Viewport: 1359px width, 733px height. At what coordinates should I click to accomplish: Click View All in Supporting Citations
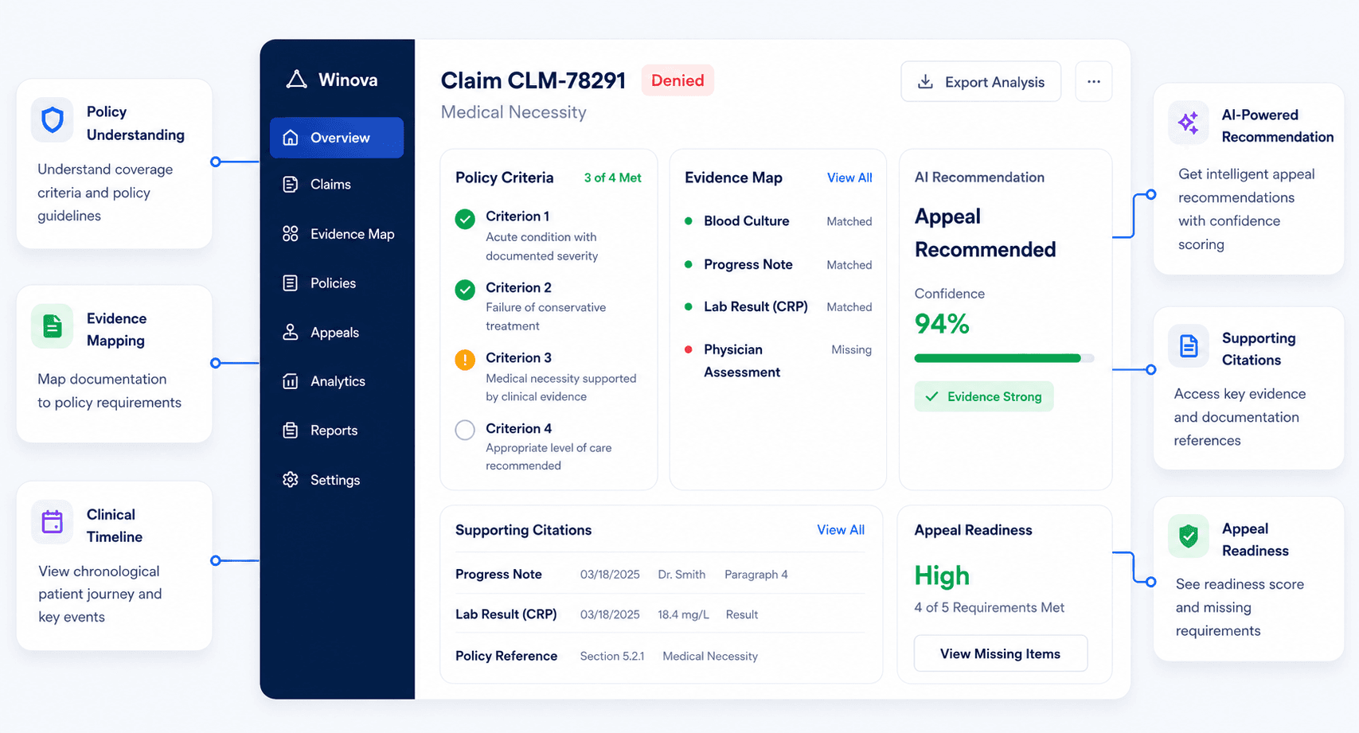tap(841, 530)
